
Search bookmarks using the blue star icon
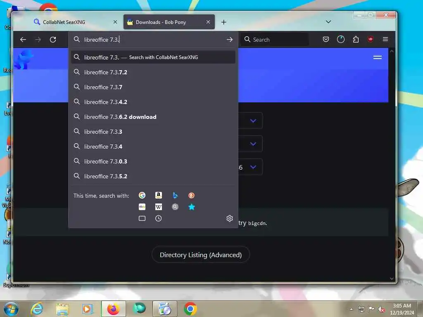(x=192, y=207)
